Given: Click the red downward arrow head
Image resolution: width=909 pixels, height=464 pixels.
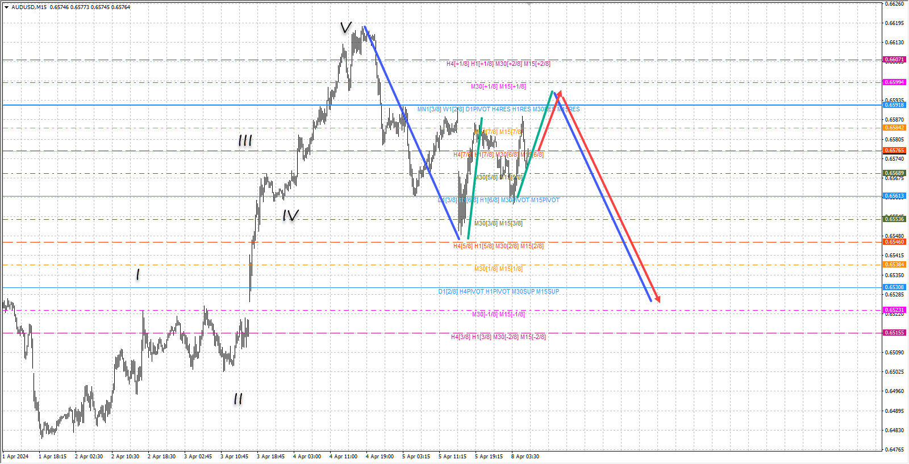Looking at the screenshot, I should (x=657, y=299).
